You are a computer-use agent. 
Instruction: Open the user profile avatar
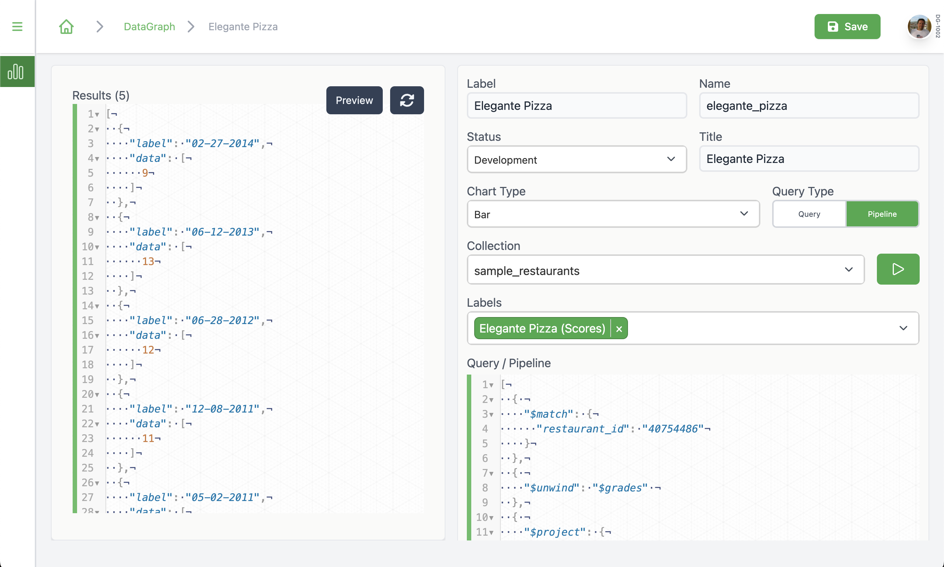pos(920,27)
